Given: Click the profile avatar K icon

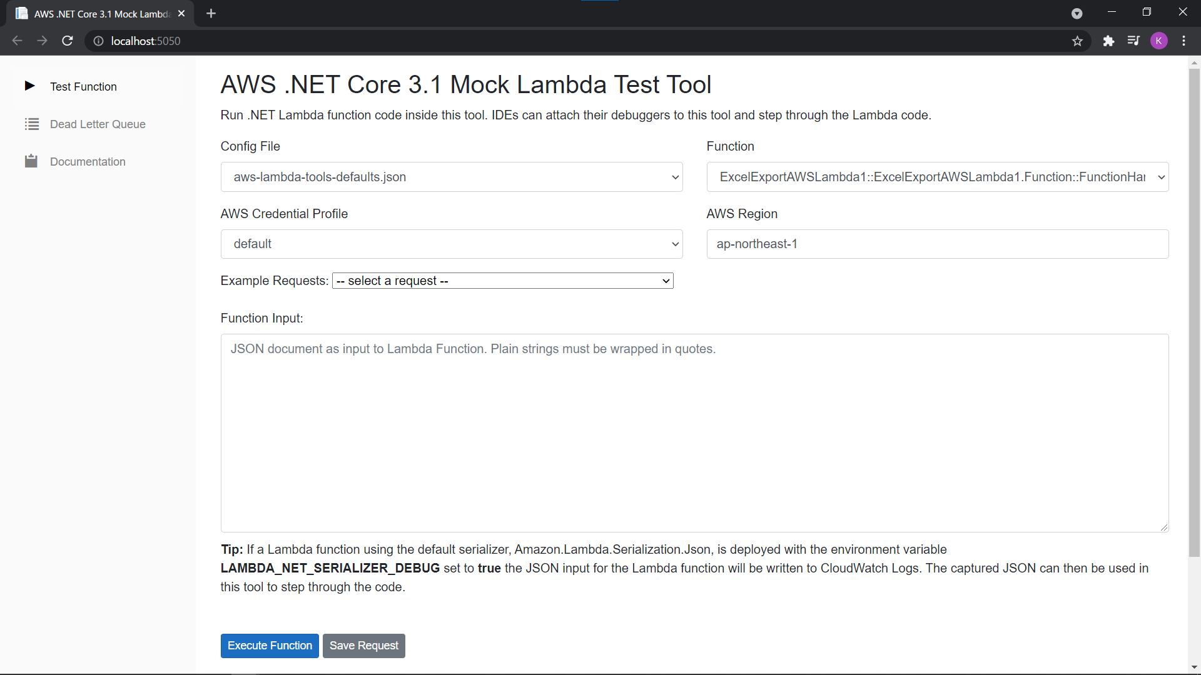Looking at the screenshot, I should coord(1158,41).
